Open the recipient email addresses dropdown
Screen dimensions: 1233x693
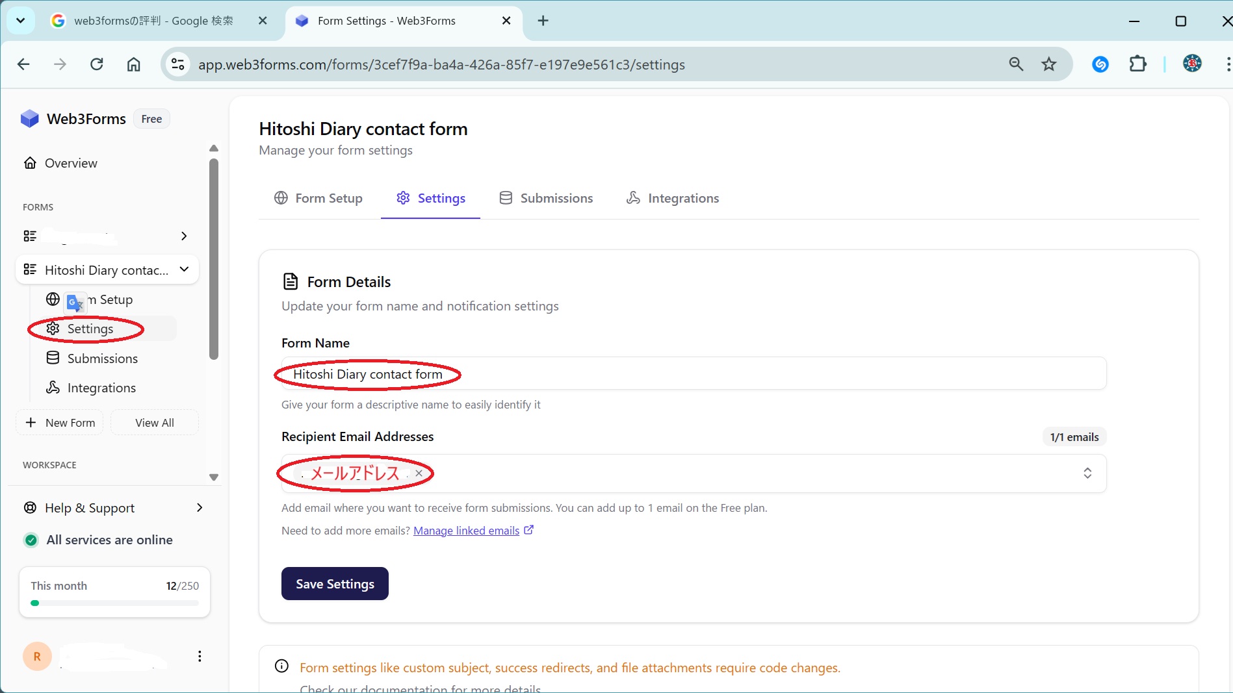1087,473
